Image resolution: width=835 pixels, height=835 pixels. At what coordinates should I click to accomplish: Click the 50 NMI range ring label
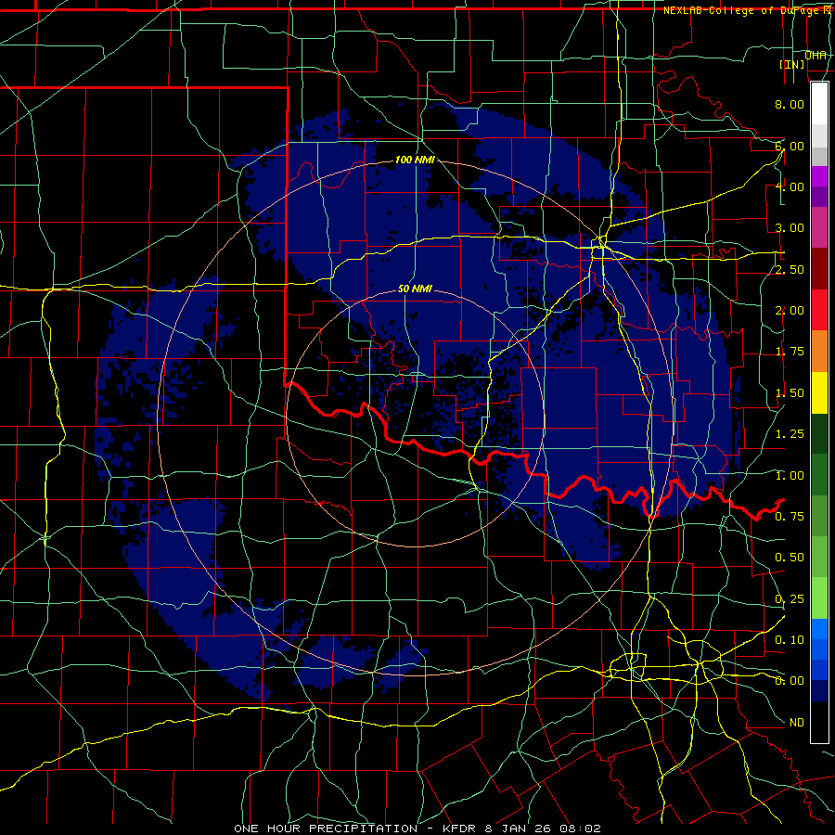tap(415, 289)
